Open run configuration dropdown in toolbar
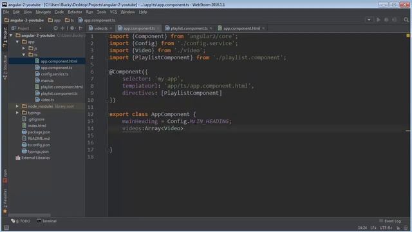This screenshot has height=232, width=412. [x=369, y=20]
